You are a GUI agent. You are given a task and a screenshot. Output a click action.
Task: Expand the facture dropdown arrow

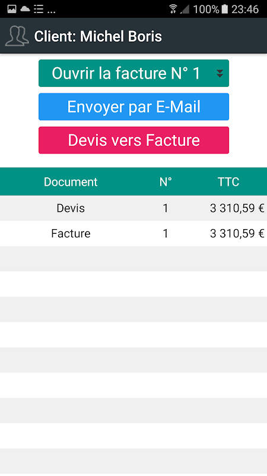pos(220,73)
